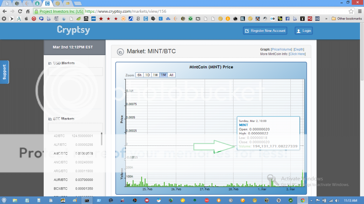Bookmark this page with the star icon
This screenshot has width=364, height=204.
point(351,11)
